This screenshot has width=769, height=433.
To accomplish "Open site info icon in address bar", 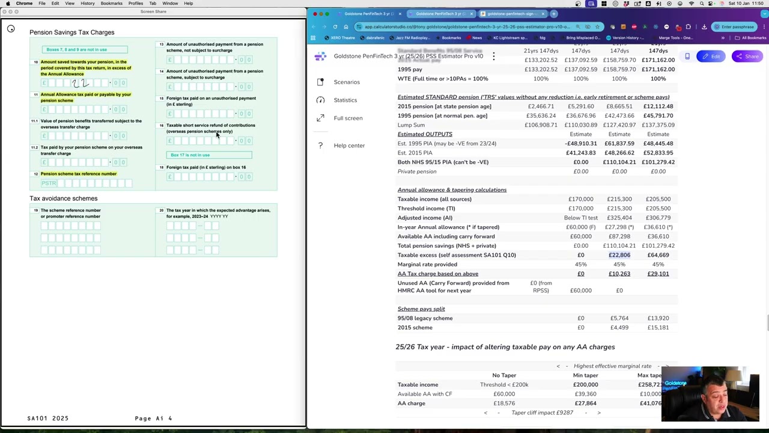I will tap(359, 26).
